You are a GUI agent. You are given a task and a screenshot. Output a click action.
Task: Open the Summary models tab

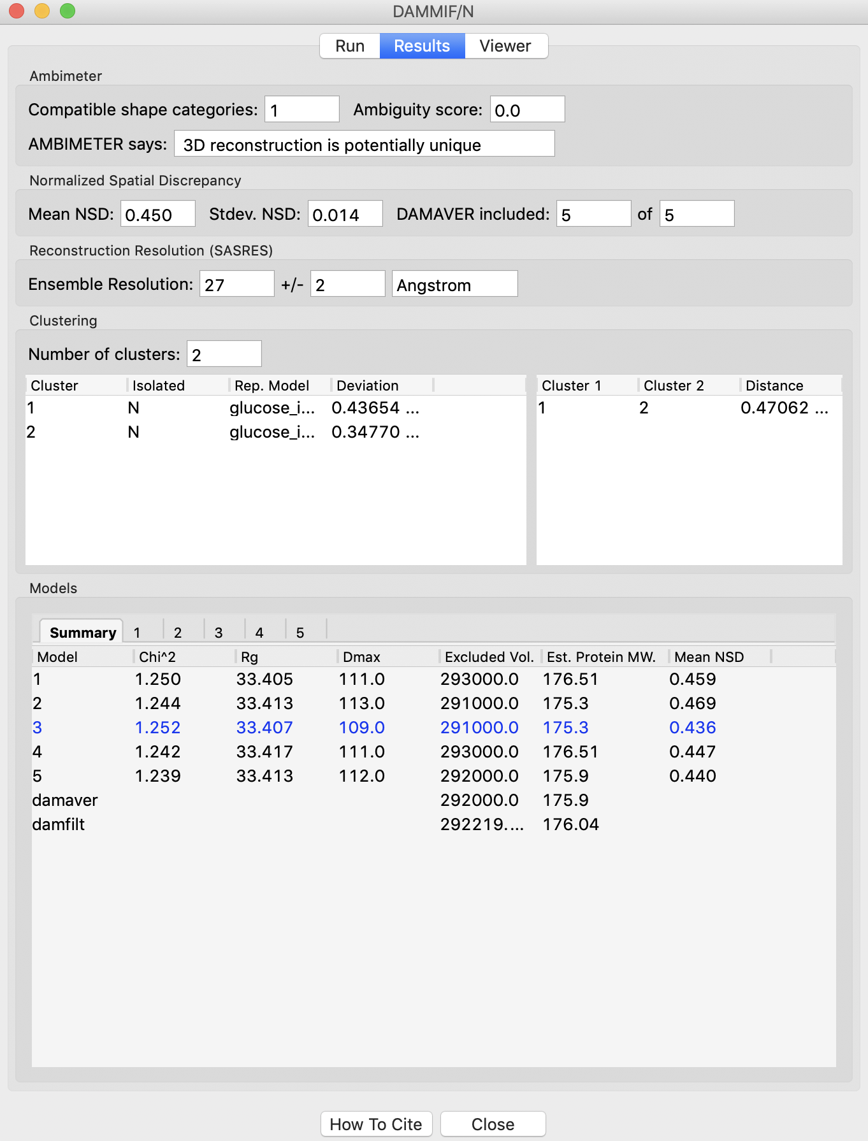(x=82, y=632)
